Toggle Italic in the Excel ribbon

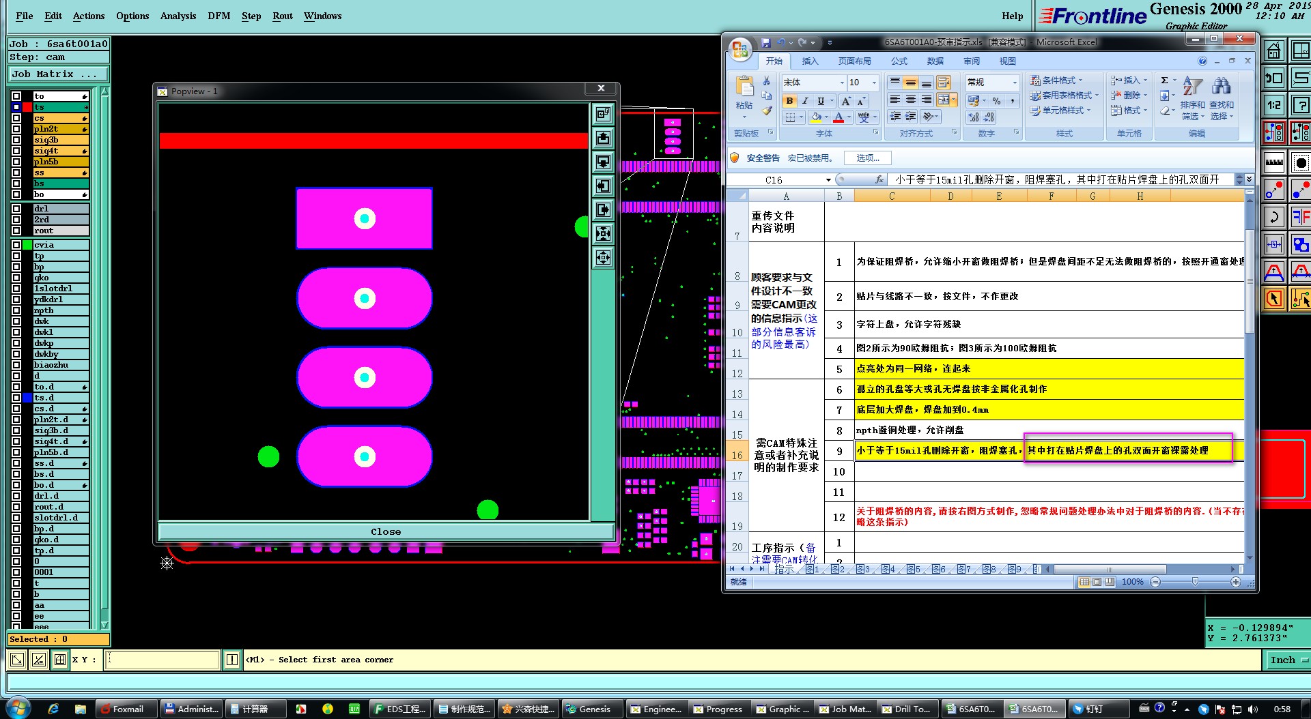coord(805,101)
